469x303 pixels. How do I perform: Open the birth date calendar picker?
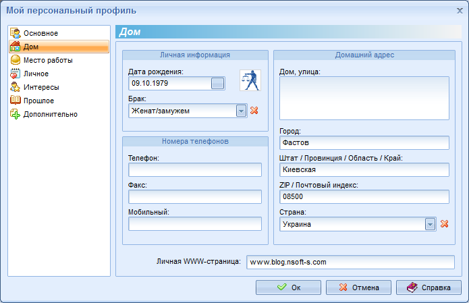point(217,83)
